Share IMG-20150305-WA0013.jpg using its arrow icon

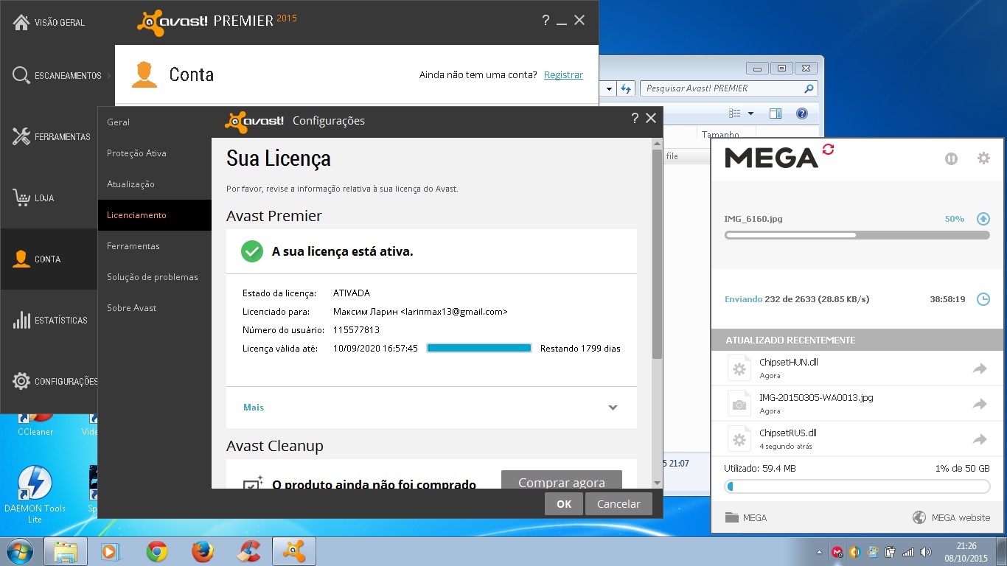(x=980, y=404)
